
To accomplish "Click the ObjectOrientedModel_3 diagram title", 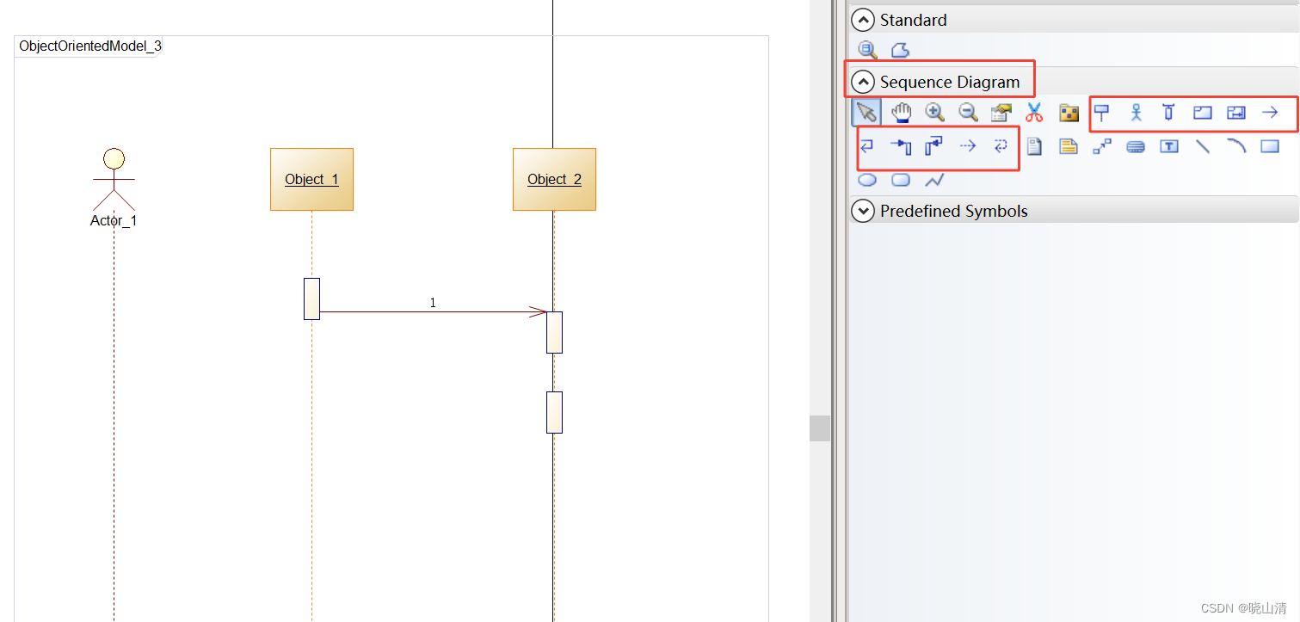I will (x=89, y=46).
